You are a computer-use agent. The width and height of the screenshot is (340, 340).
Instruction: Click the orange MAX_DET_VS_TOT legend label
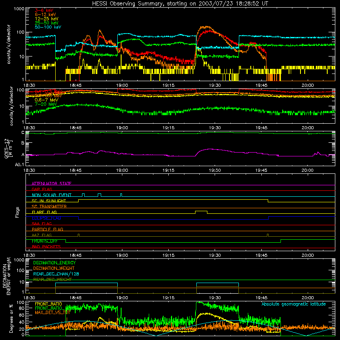point(52,313)
